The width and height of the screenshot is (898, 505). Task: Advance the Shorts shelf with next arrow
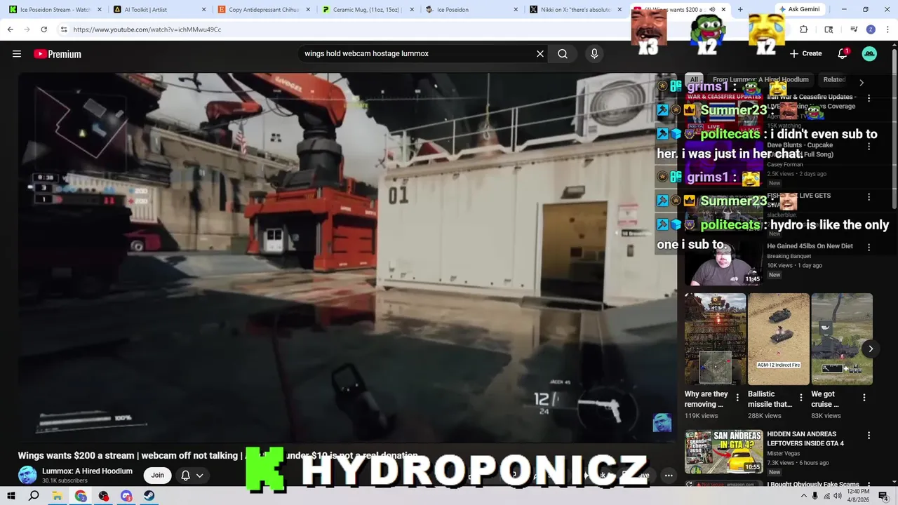tap(870, 349)
